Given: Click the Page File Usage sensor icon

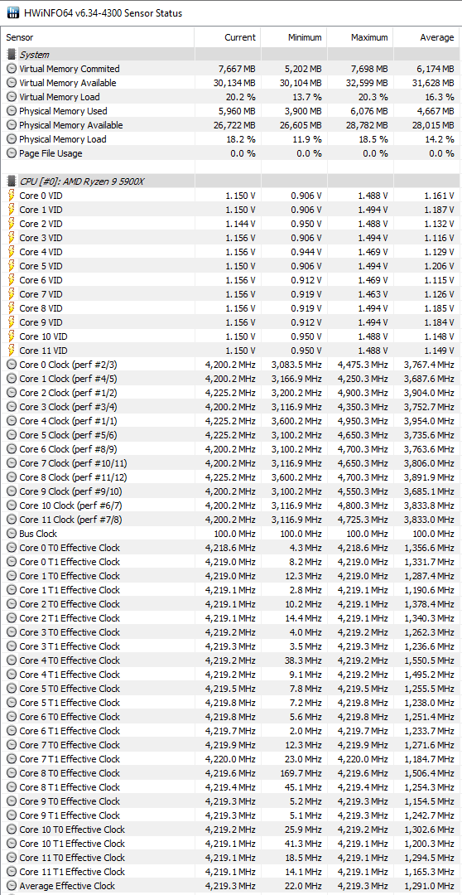Looking at the screenshot, I should pos(12,153).
